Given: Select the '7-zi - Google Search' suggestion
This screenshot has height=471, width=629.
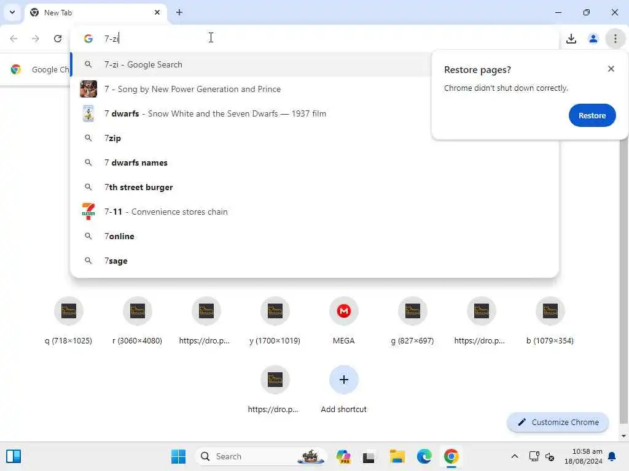Looking at the screenshot, I should tap(251, 64).
